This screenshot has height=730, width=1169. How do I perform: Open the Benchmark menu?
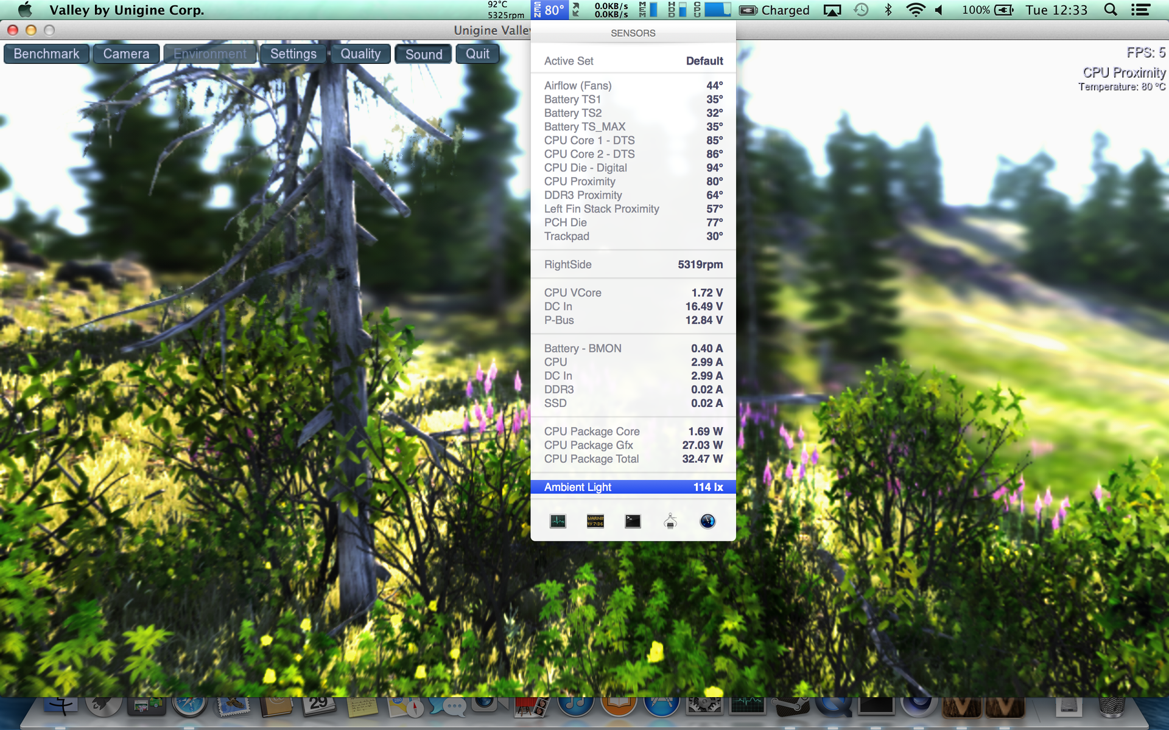[46, 54]
